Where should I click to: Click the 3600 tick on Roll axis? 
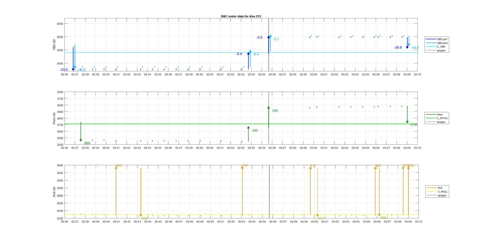coord(60,165)
